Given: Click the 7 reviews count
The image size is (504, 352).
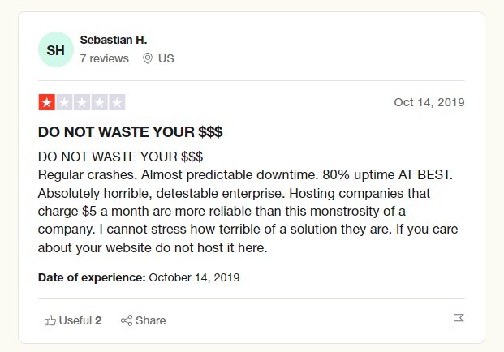Looking at the screenshot, I should coord(104,58).
